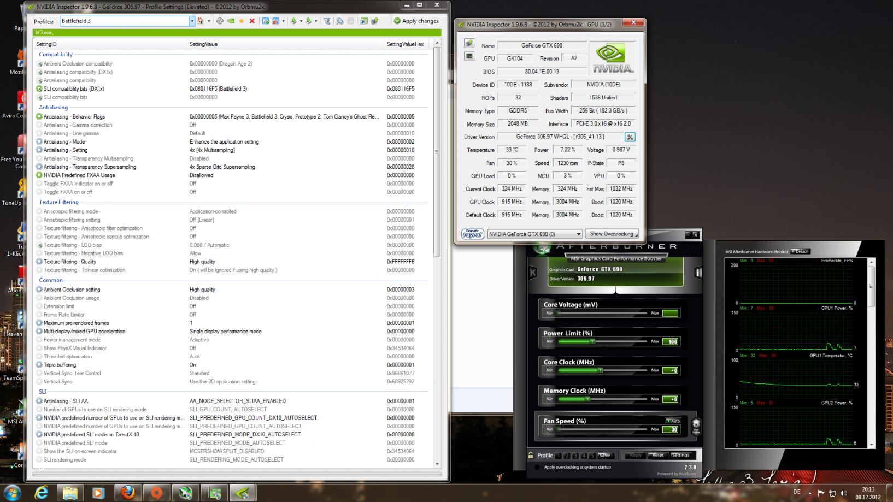Collapse the Antialiasing settings group
Screen dimensions: 893x502
coord(54,108)
